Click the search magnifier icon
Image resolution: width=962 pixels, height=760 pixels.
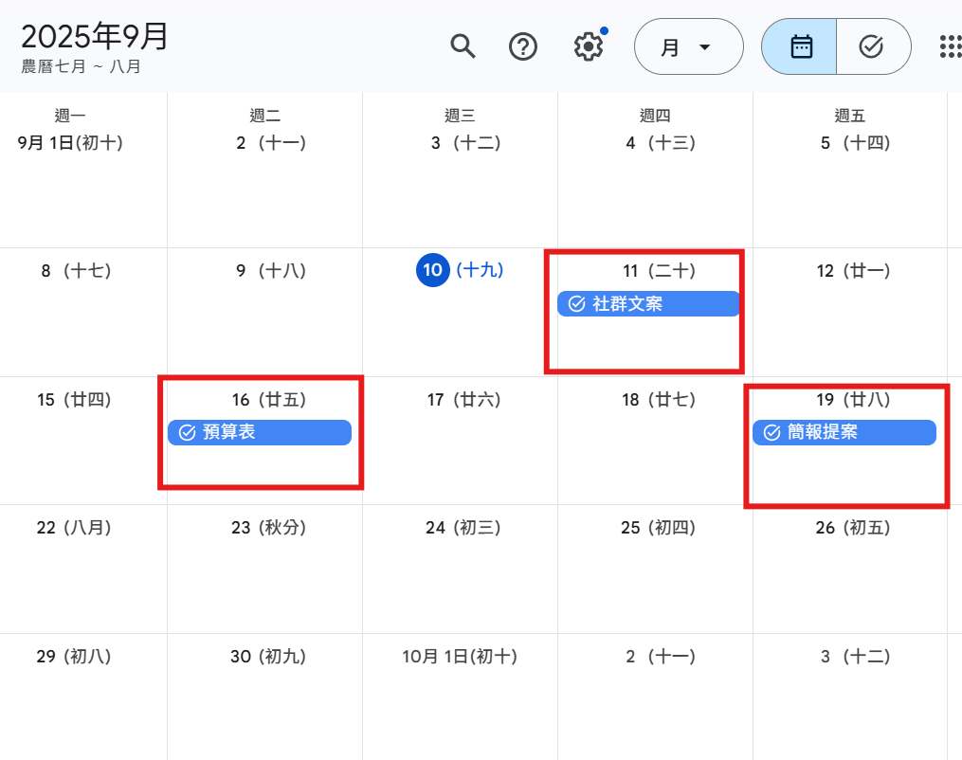(463, 45)
